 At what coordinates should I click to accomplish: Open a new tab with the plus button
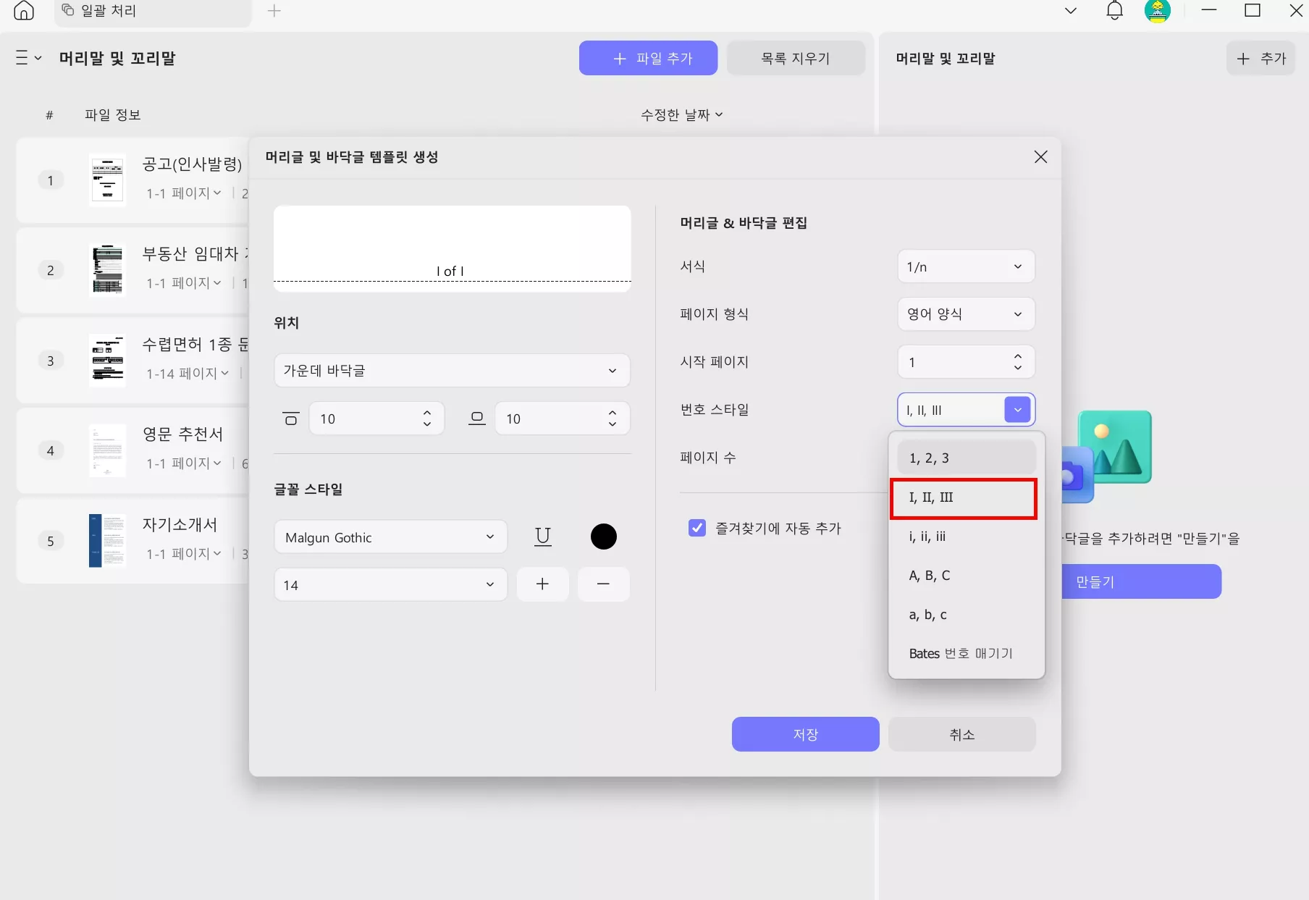pyautogui.click(x=274, y=11)
